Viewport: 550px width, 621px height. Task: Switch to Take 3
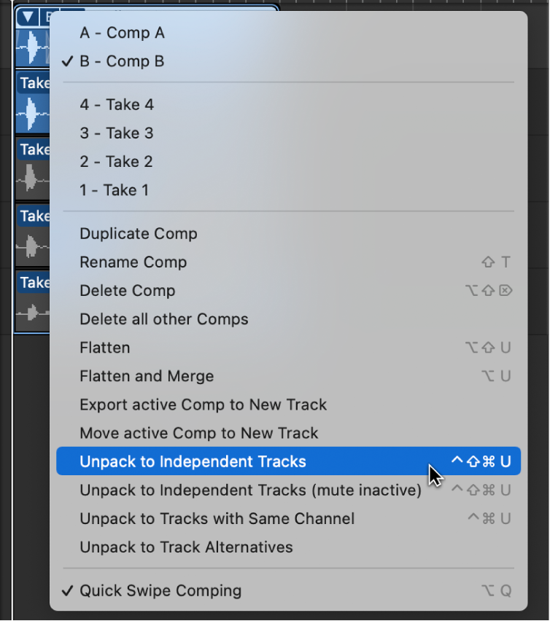tap(117, 133)
